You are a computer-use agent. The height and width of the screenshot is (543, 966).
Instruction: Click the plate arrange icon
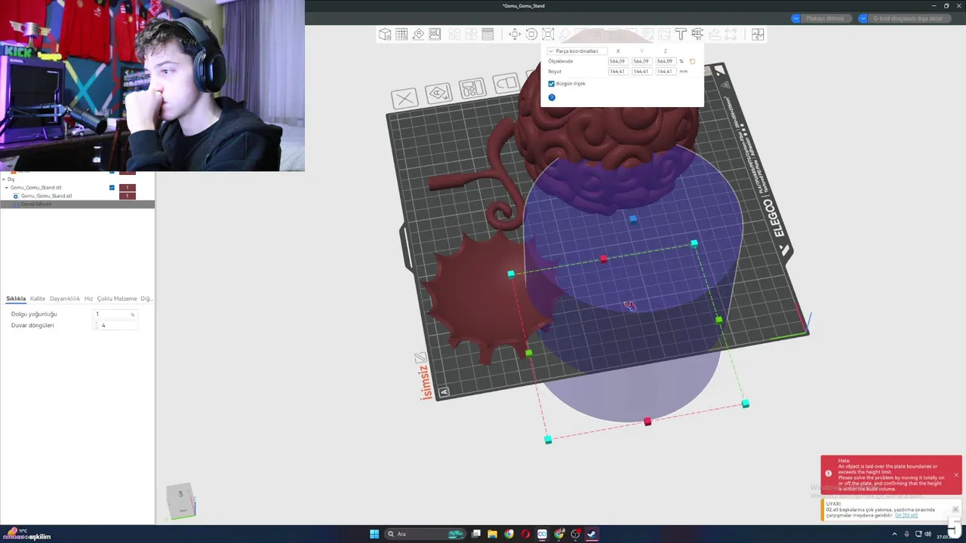pos(472,88)
